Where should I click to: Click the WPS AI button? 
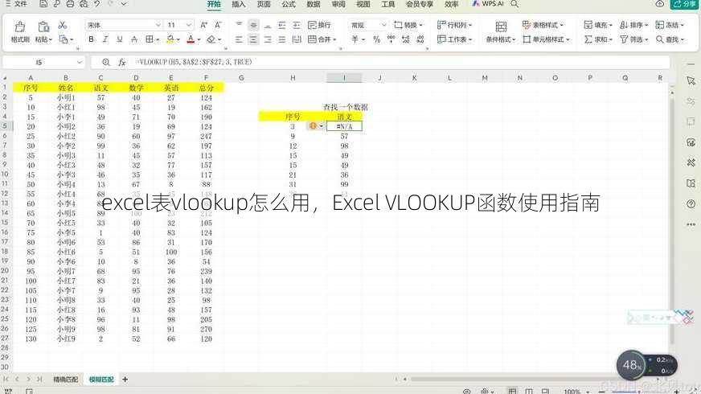click(488, 3)
